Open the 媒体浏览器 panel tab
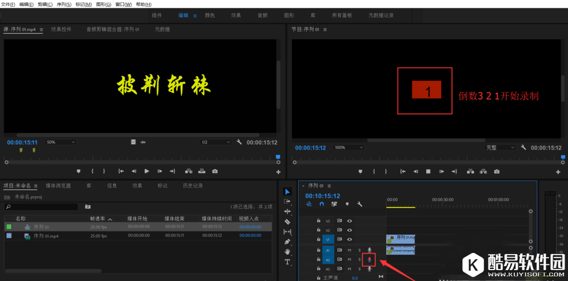This screenshot has width=568, height=281. [x=58, y=185]
